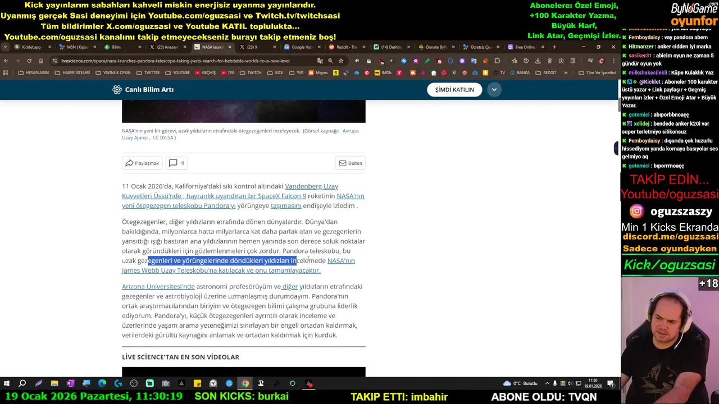Switch to the Google Haberler tab
The width and height of the screenshot is (719, 404).
click(x=302, y=47)
